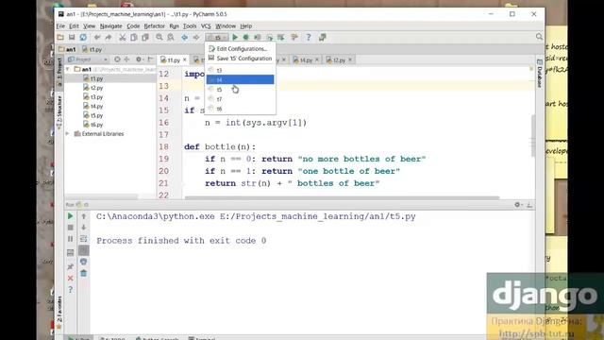Click red Close X in Run panel

click(71, 278)
